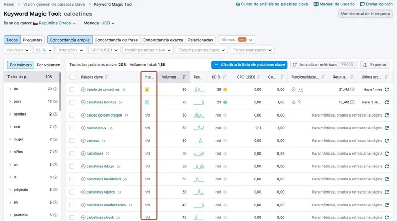Viewport: 397px width, 221px height.
Task: Click the star SERP feature for calcetines bonitos
Action: [x=294, y=102]
